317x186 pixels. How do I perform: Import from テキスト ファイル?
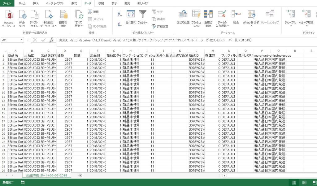34,19
